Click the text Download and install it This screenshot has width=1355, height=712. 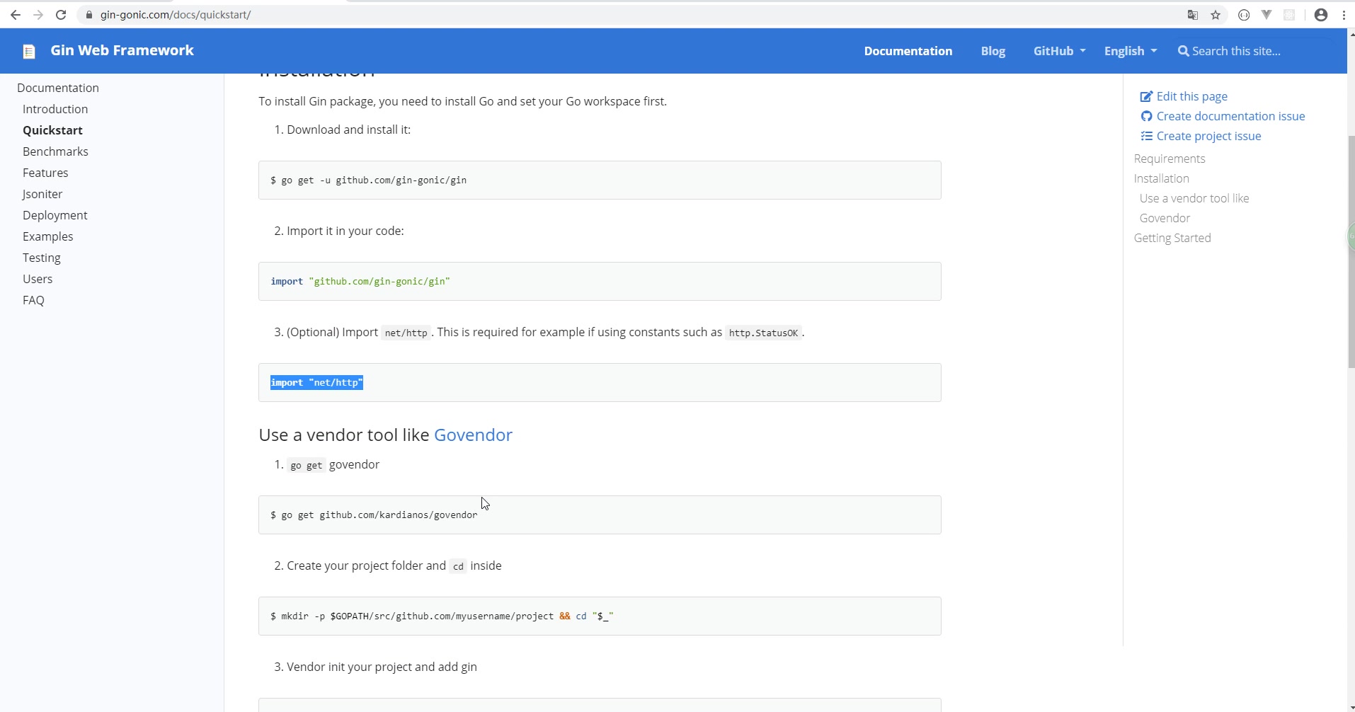coord(348,130)
